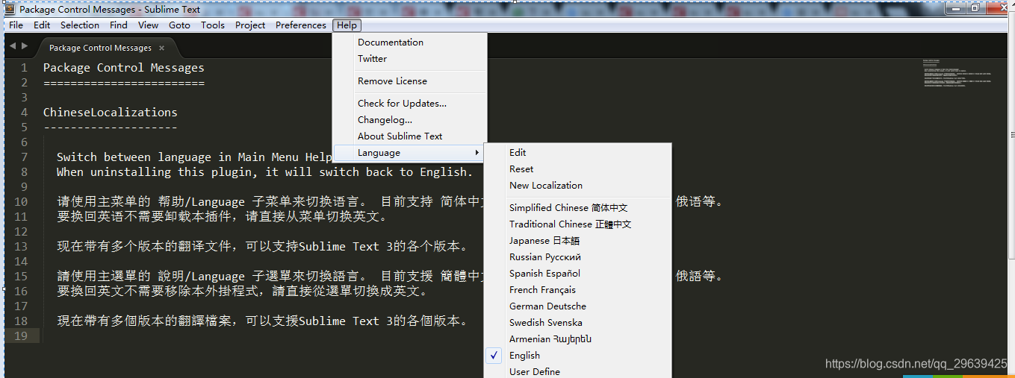Open Changelog... entry
The image size is (1015, 378).
tap(410, 120)
